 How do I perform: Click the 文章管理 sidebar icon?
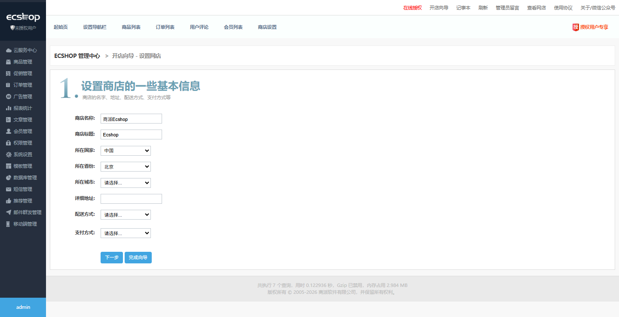(9, 120)
